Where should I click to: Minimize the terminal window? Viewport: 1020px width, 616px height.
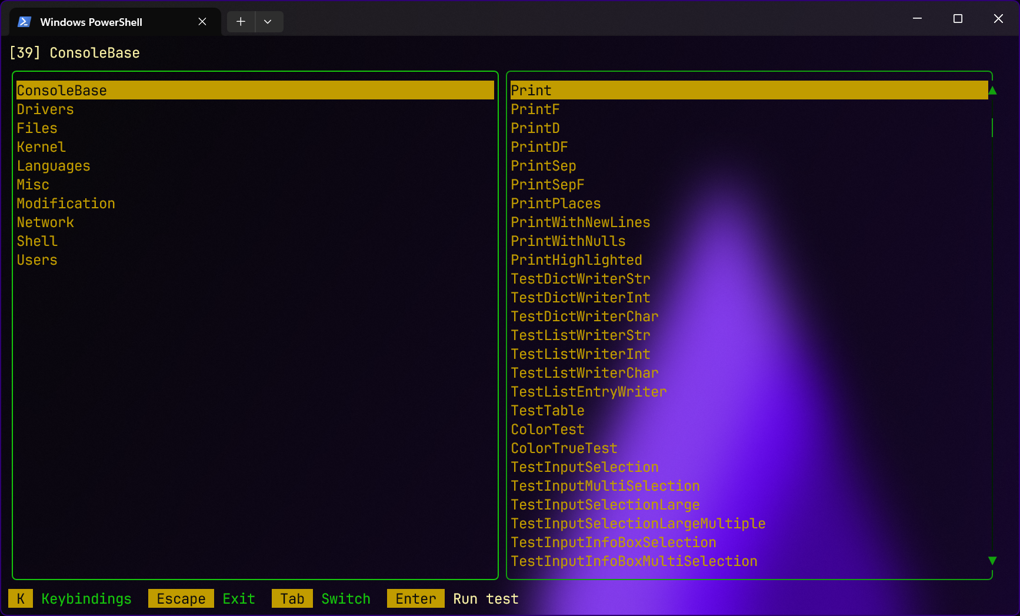[917, 19]
